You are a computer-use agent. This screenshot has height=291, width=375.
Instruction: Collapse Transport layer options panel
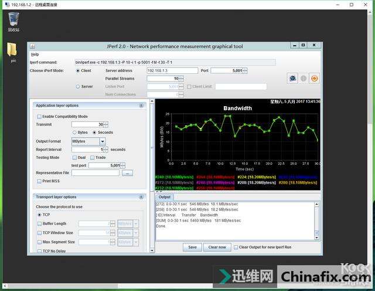tap(141, 197)
